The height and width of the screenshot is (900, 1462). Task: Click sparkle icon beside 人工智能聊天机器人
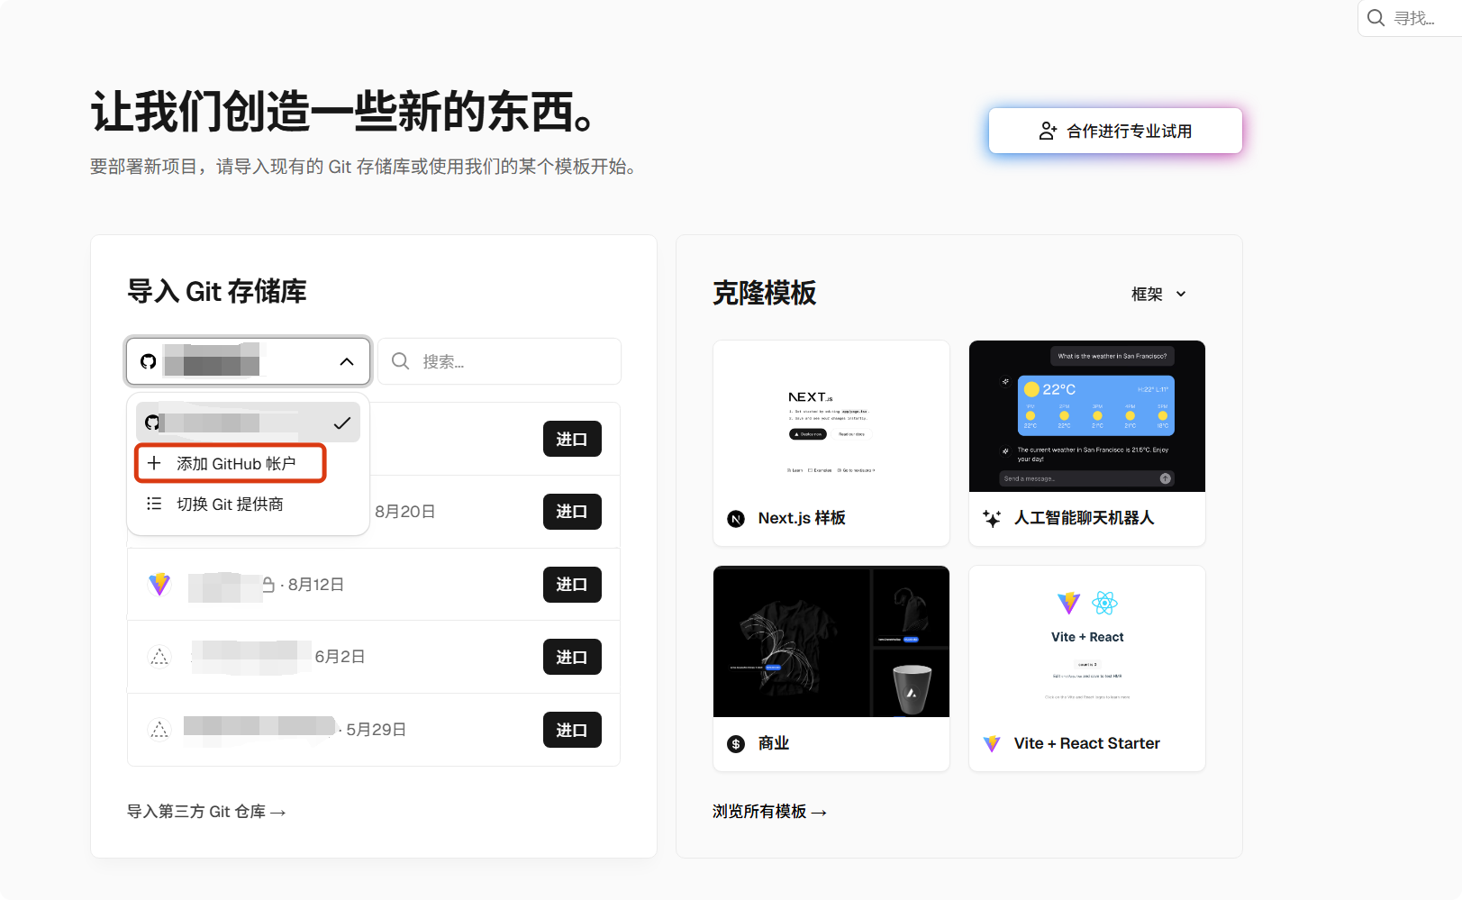tap(992, 518)
